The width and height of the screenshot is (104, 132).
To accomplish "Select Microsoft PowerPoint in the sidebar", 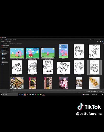I will click(x=5, y=45).
